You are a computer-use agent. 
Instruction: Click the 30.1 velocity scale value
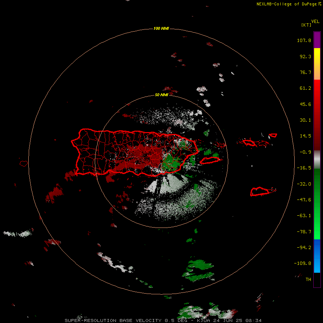pos(305,120)
